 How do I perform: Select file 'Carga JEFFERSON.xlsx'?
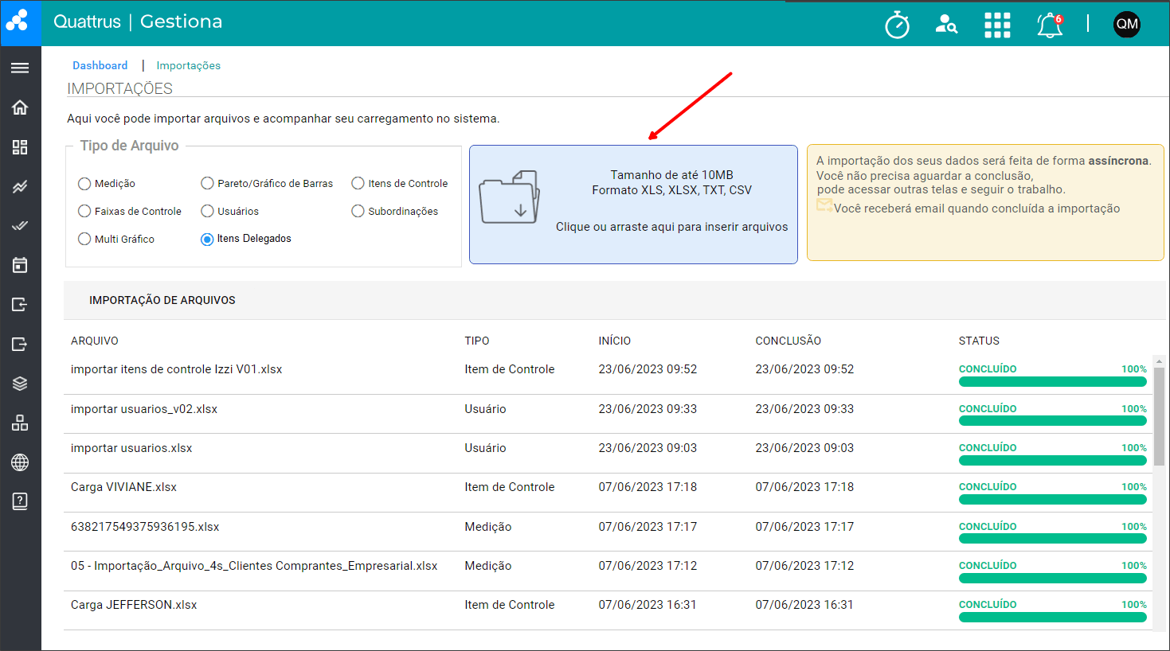point(134,605)
